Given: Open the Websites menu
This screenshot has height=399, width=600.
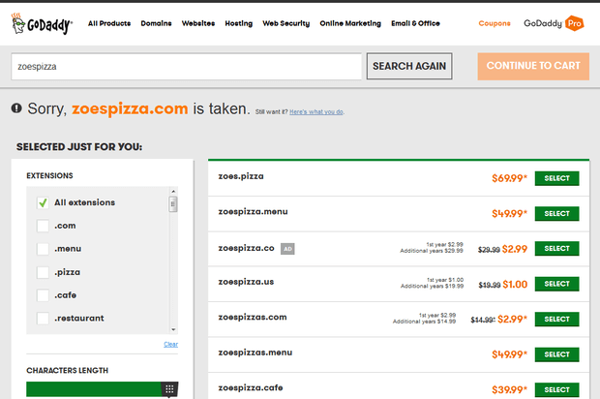Looking at the screenshot, I should click(x=198, y=23).
